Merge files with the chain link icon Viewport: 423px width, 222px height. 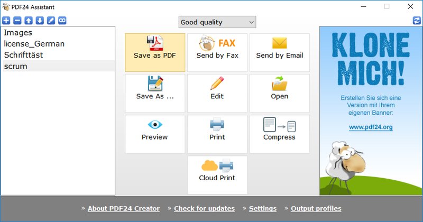(62, 21)
